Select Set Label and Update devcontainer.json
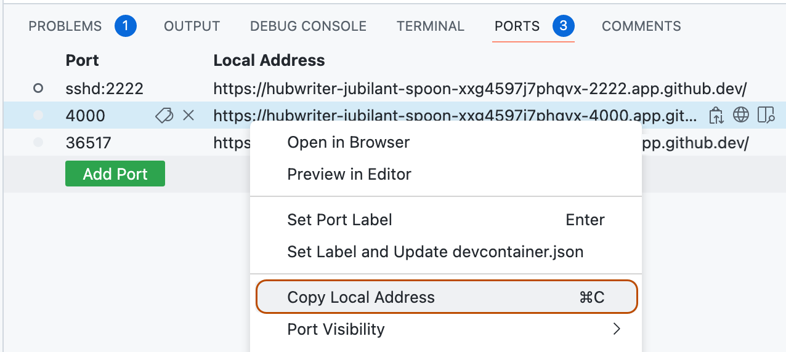786x352 pixels. click(x=435, y=252)
